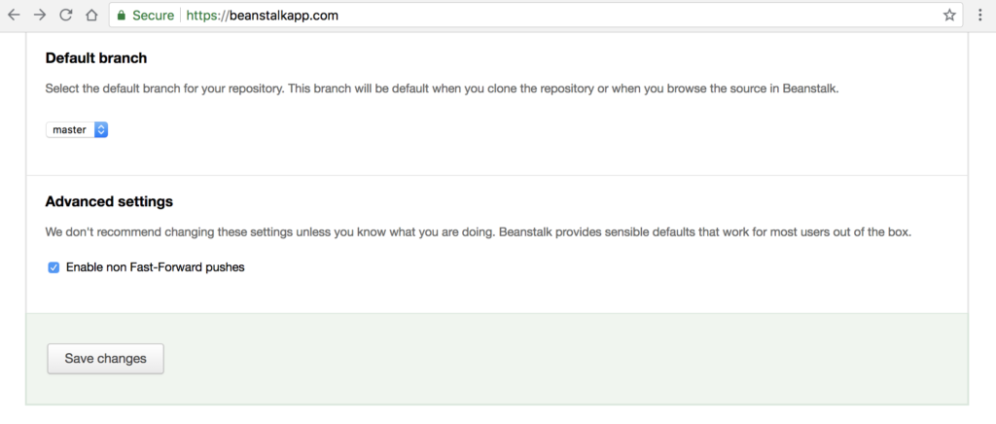Image resolution: width=996 pixels, height=424 pixels.
Task: Click the green padlock security icon
Action: [122, 16]
